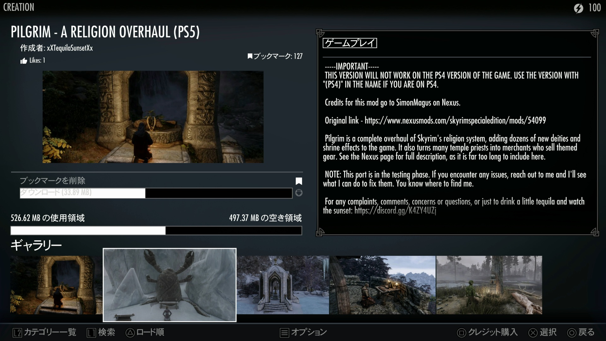Click the credits lightning bolt icon

[579, 8]
